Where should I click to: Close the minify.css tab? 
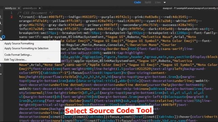[19, 8]
